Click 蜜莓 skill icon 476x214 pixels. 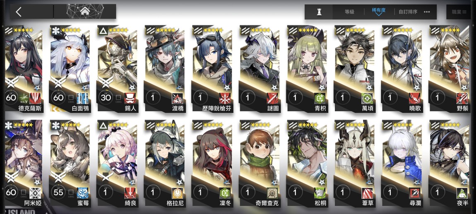82,192
